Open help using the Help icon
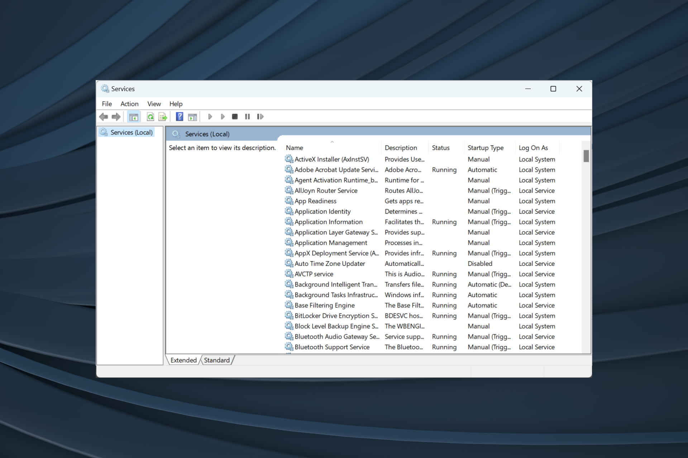Screen dimensions: 688x458 [179, 116]
